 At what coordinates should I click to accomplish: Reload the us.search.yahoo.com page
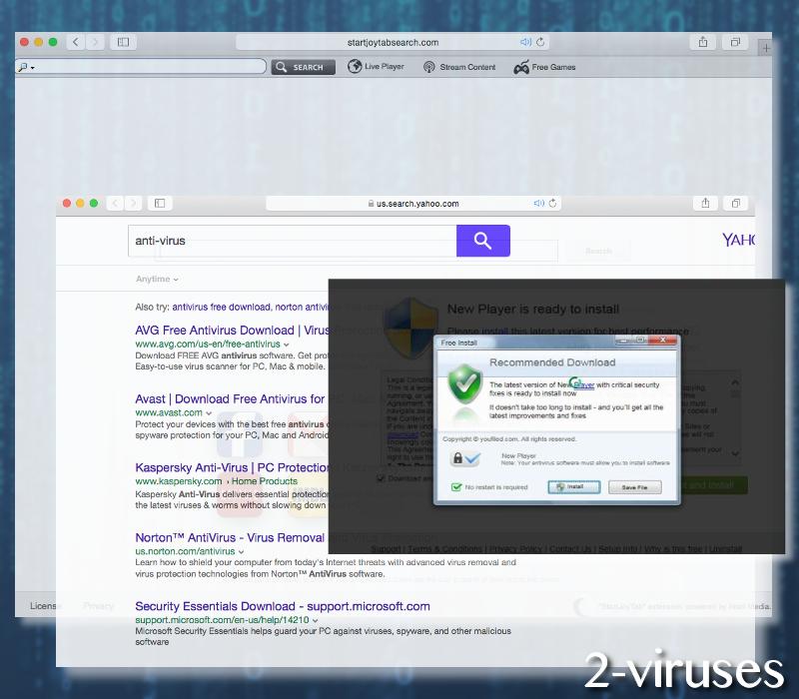(553, 204)
